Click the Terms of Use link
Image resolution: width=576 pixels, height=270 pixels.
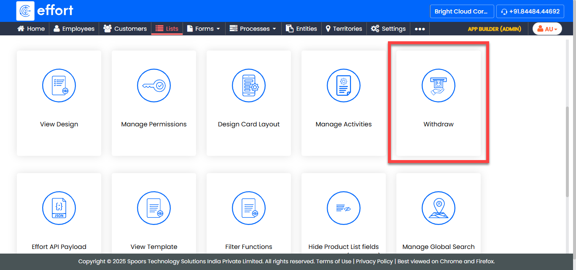[x=334, y=261]
